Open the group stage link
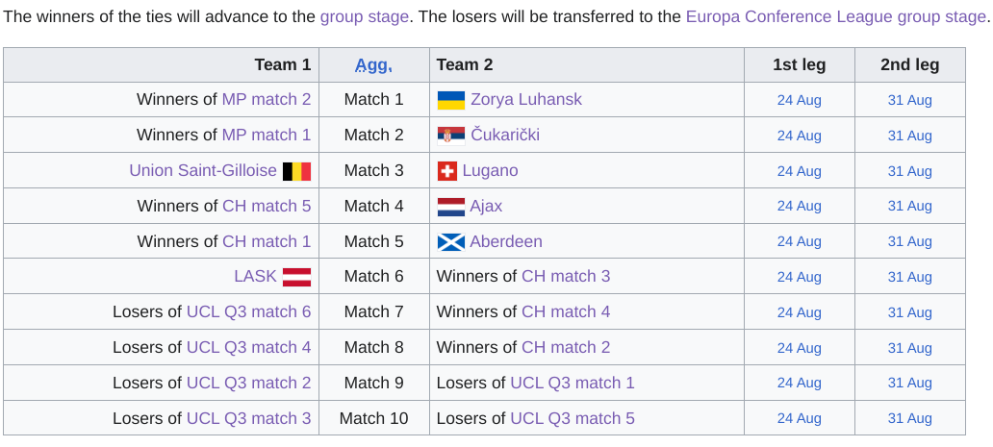The image size is (993, 447). tap(364, 16)
